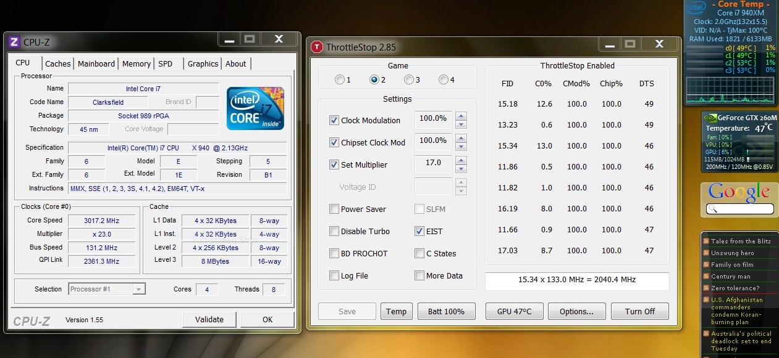Enable the C States checkbox
This screenshot has width=779, height=358.
[x=419, y=253]
